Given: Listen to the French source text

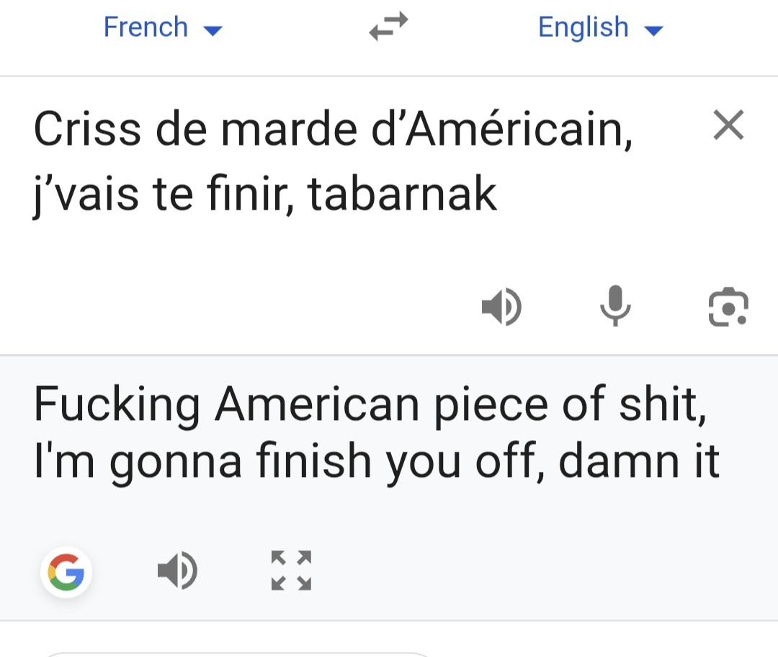Looking at the screenshot, I should (x=501, y=307).
